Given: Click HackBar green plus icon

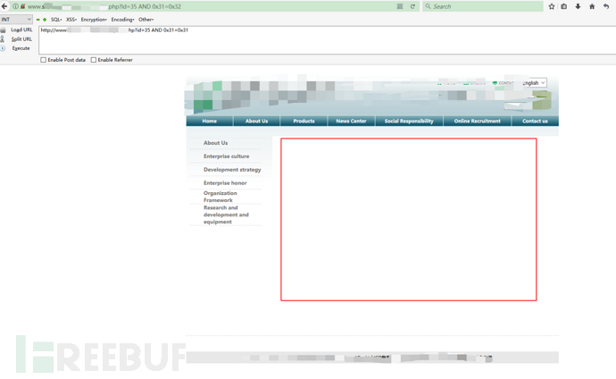Looking at the screenshot, I should point(45,20).
